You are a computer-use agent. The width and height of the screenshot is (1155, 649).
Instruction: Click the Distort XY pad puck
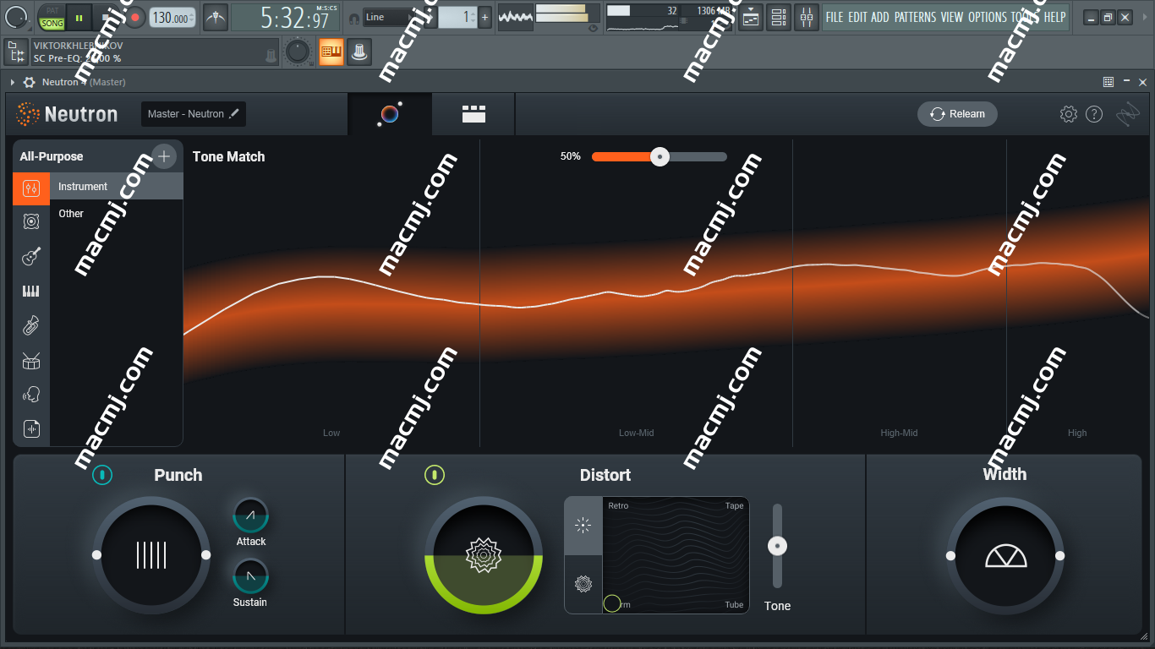pyautogui.click(x=612, y=603)
